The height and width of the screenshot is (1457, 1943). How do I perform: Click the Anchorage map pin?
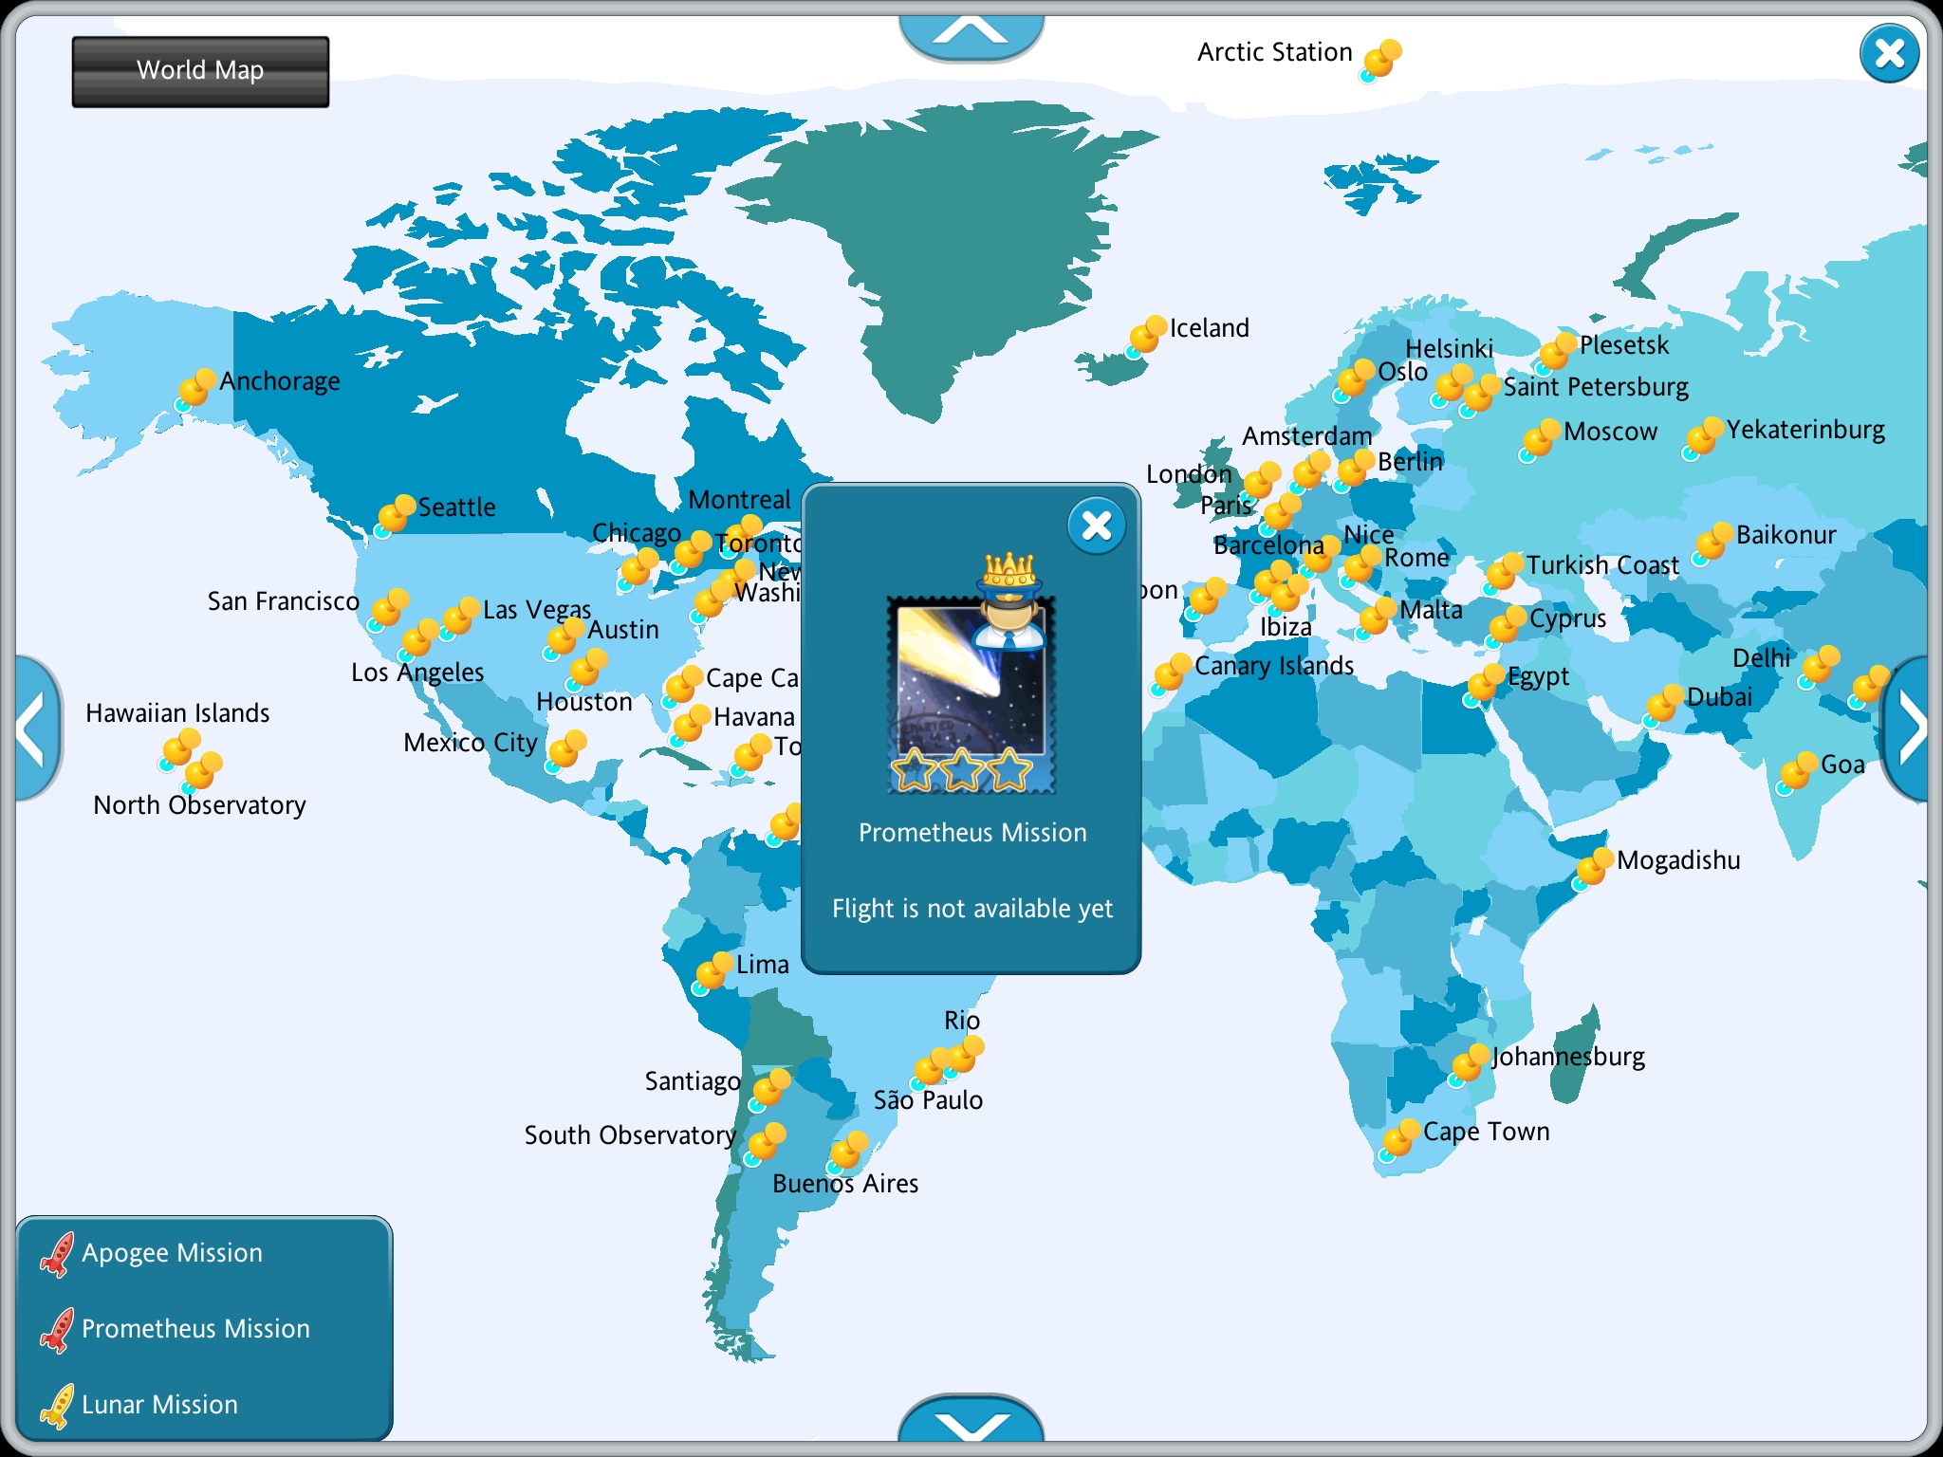pos(196,389)
